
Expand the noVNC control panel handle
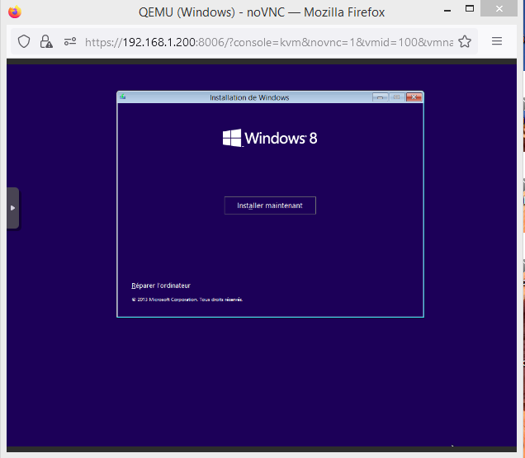tap(12, 208)
